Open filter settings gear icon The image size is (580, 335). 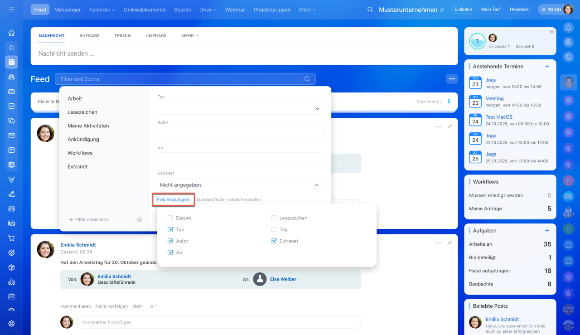coord(140,219)
